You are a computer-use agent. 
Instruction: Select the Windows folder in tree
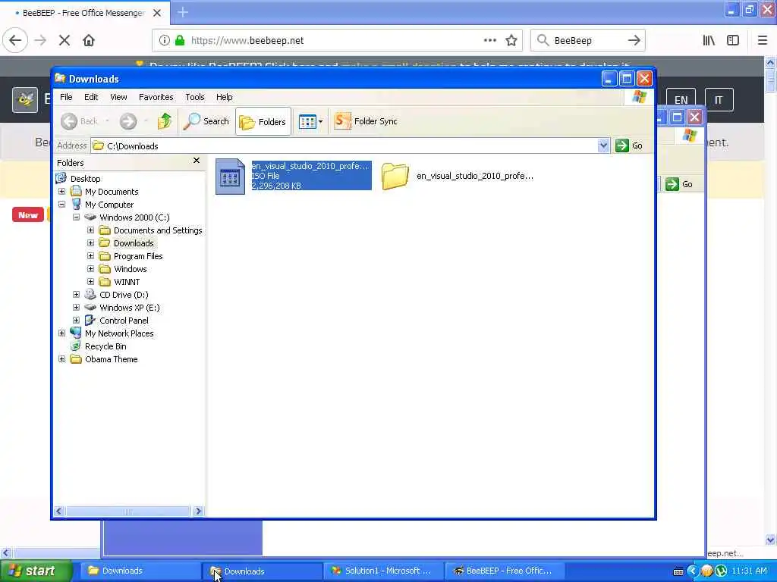(x=131, y=269)
